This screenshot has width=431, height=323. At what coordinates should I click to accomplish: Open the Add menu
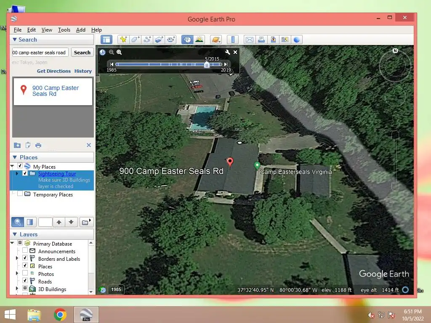(x=80, y=30)
